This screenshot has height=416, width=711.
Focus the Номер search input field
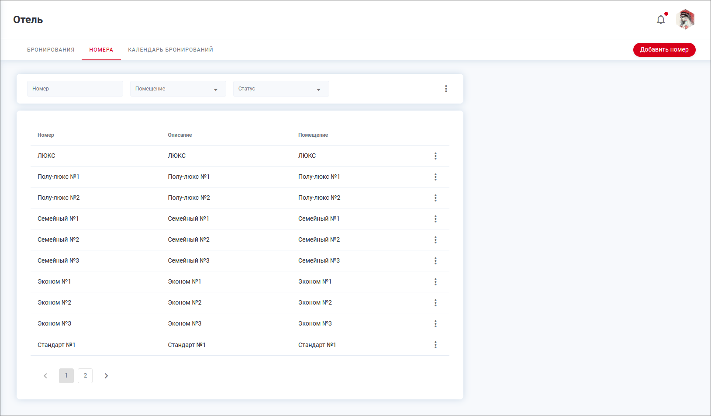pos(75,89)
